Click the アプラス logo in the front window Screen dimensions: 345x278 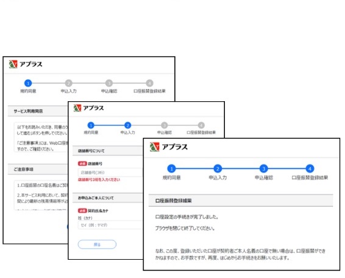[x=169, y=147]
